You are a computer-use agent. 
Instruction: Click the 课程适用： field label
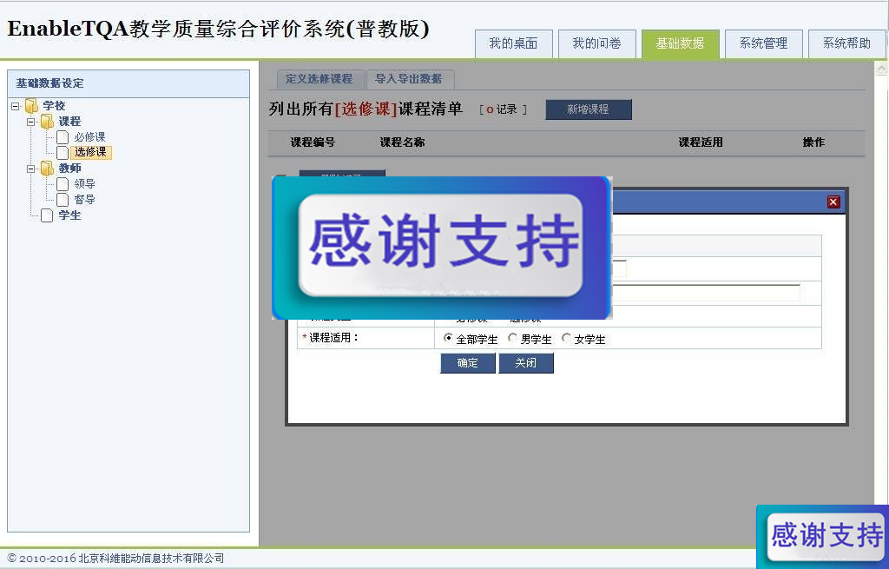point(333,338)
